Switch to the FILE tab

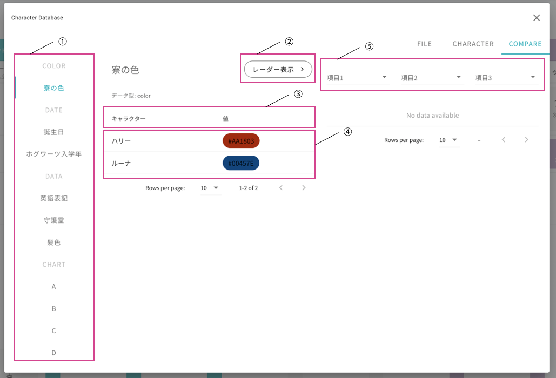coord(424,44)
